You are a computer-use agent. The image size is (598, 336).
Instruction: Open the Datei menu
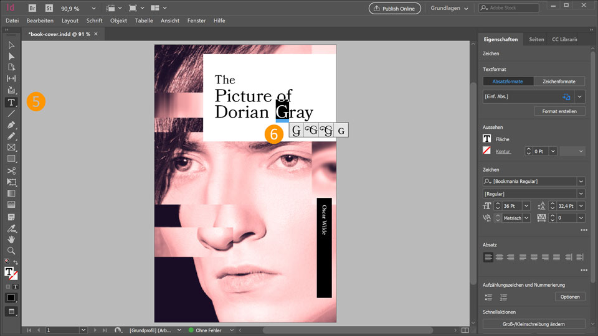pyautogui.click(x=12, y=21)
